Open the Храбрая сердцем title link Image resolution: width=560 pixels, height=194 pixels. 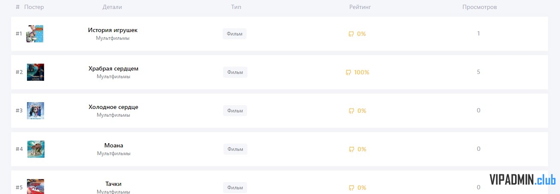(x=113, y=69)
